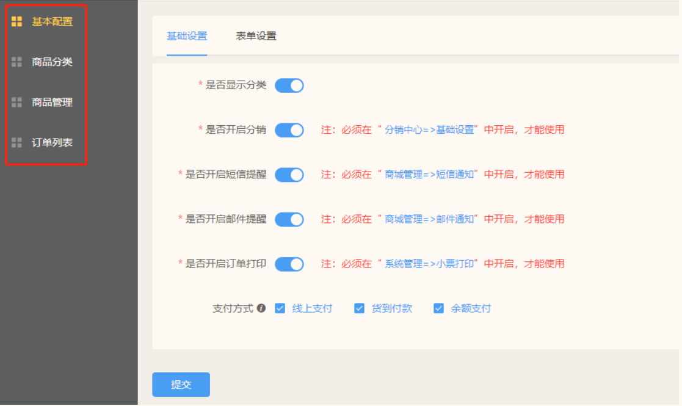
Task: Switch to the 表单设置 tab
Action: [256, 36]
